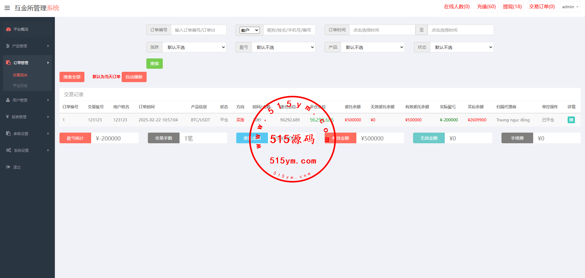Open 平仓日志 submenu item

[20, 86]
